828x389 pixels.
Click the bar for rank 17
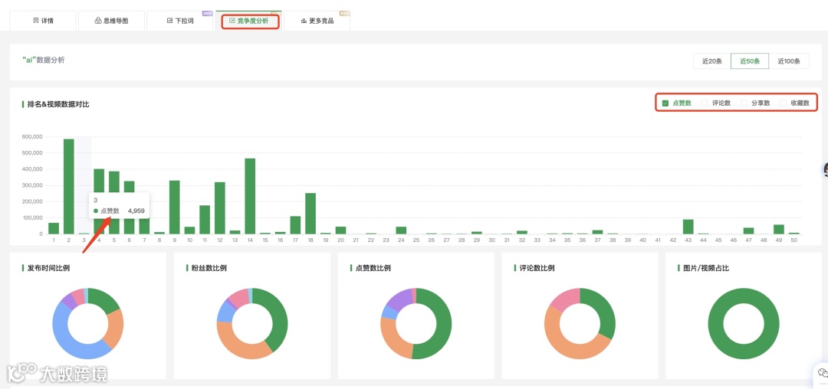[x=296, y=225]
